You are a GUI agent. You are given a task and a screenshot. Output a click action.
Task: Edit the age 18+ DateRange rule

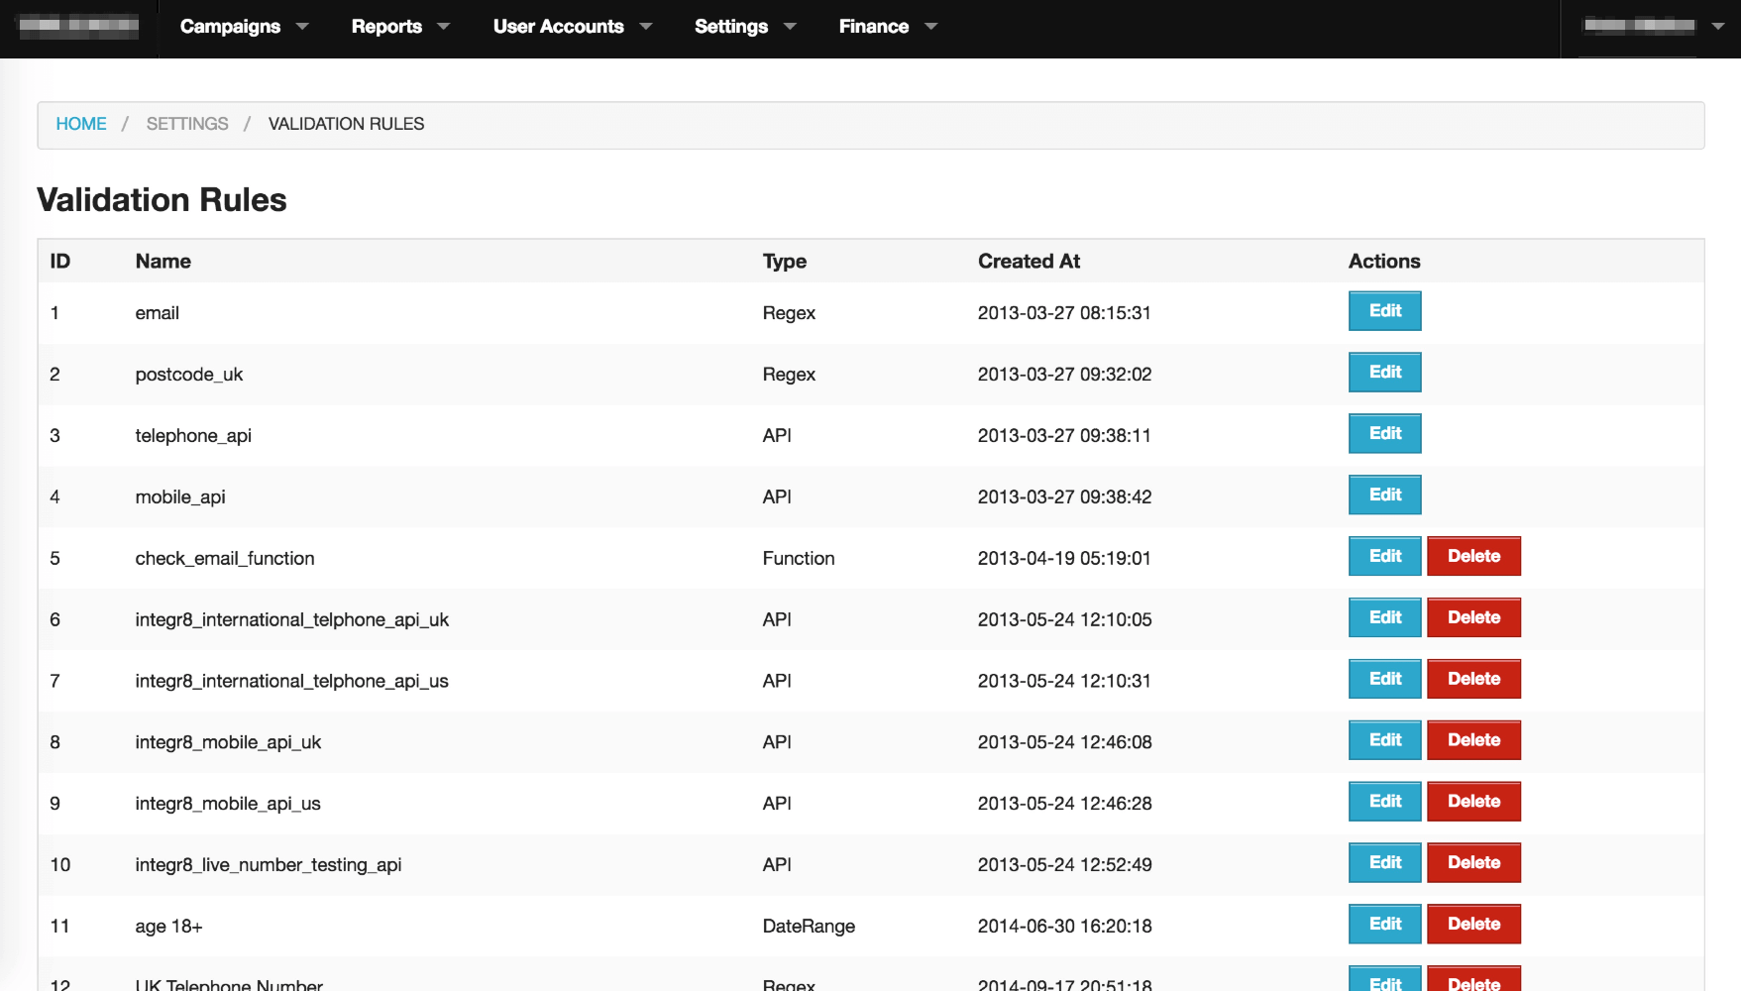1384,925
